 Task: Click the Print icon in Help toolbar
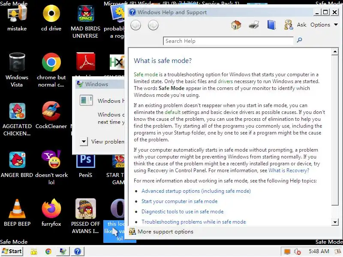[254, 25]
